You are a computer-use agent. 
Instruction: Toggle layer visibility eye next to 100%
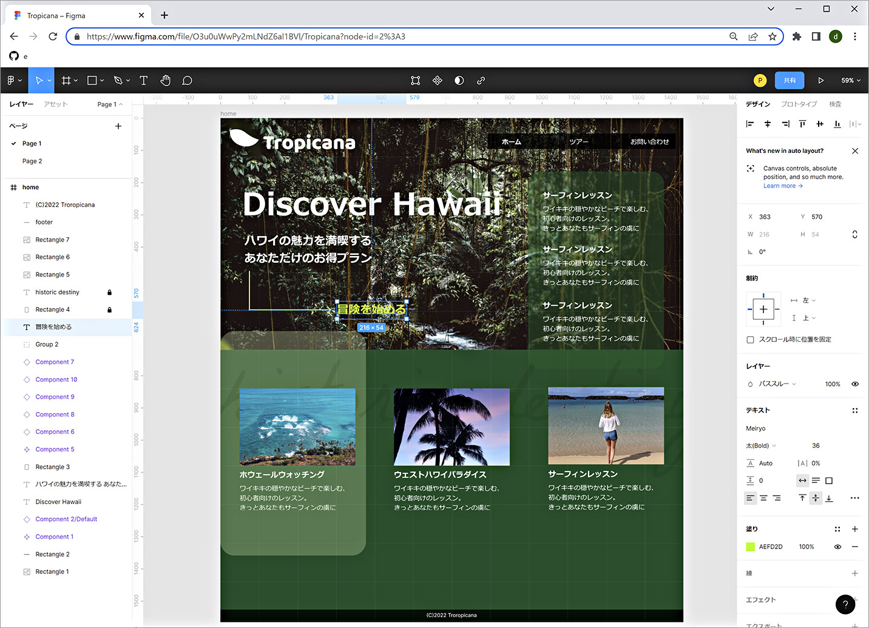pyautogui.click(x=855, y=384)
